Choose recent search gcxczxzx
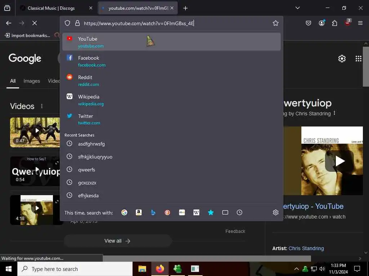369x276 pixels. pyautogui.click(x=171, y=182)
